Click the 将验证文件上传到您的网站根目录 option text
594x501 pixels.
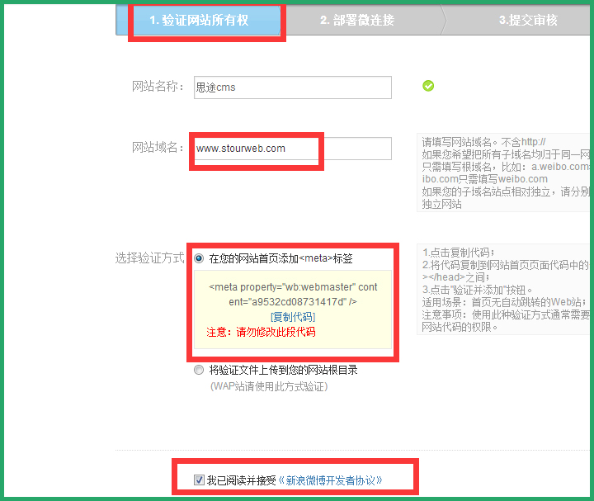coord(283,370)
